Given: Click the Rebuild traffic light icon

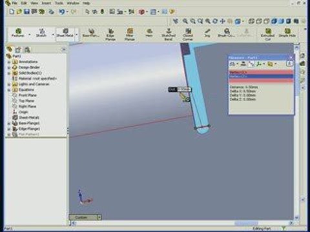Looking at the screenshot, I should tap(102, 12).
